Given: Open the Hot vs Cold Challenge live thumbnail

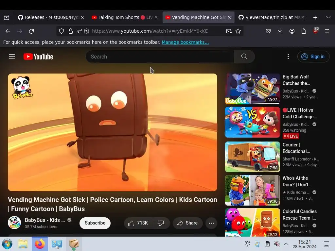Looking at the screenshot, I should click(252, 122).
